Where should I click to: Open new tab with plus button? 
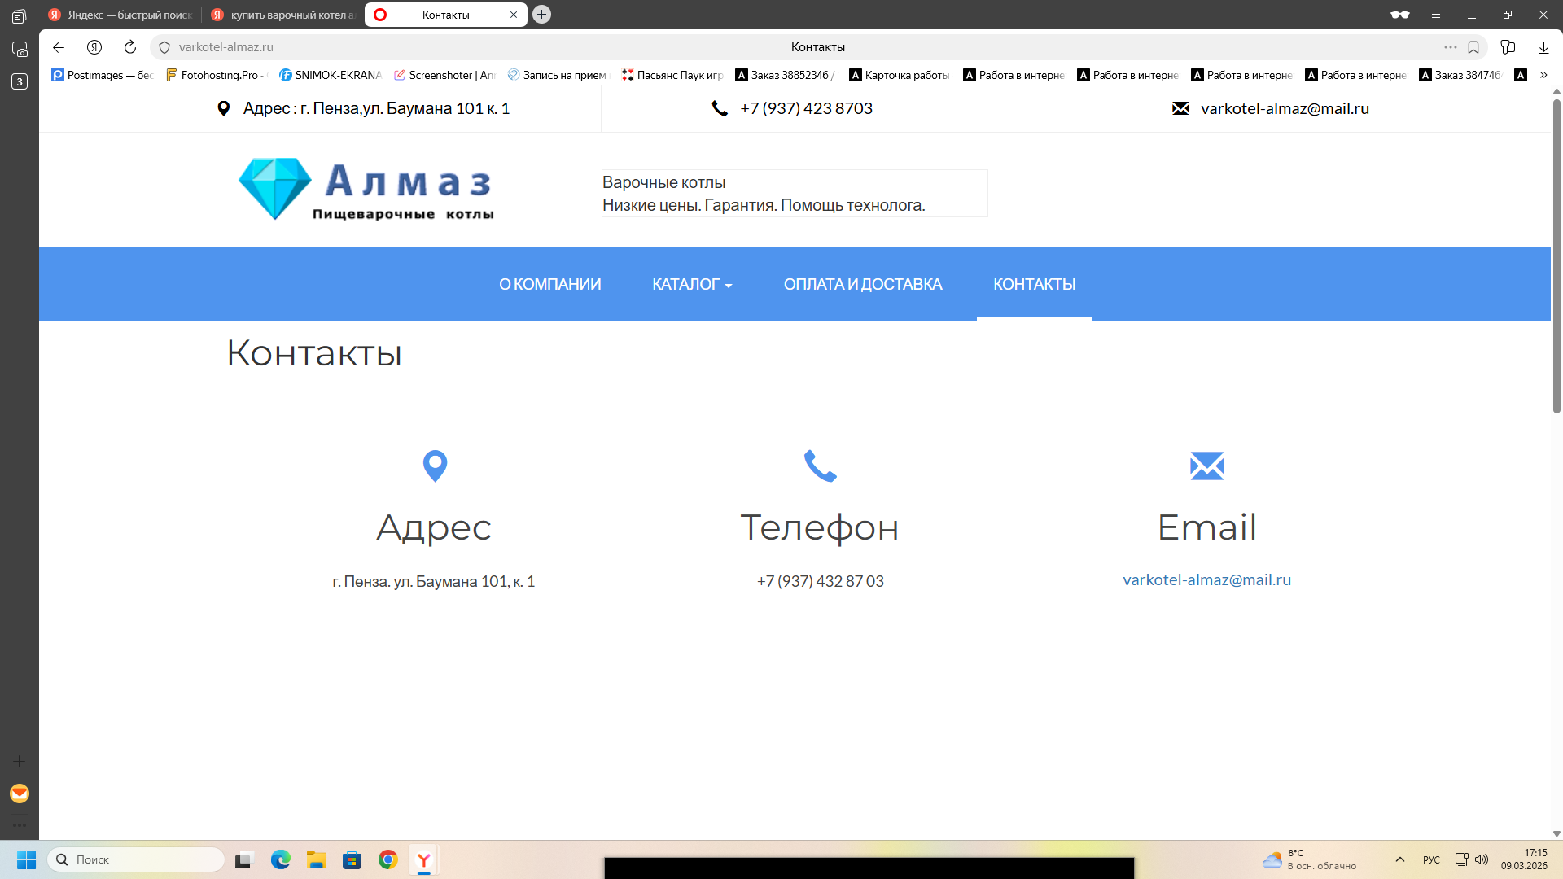[x=542, y=15]
